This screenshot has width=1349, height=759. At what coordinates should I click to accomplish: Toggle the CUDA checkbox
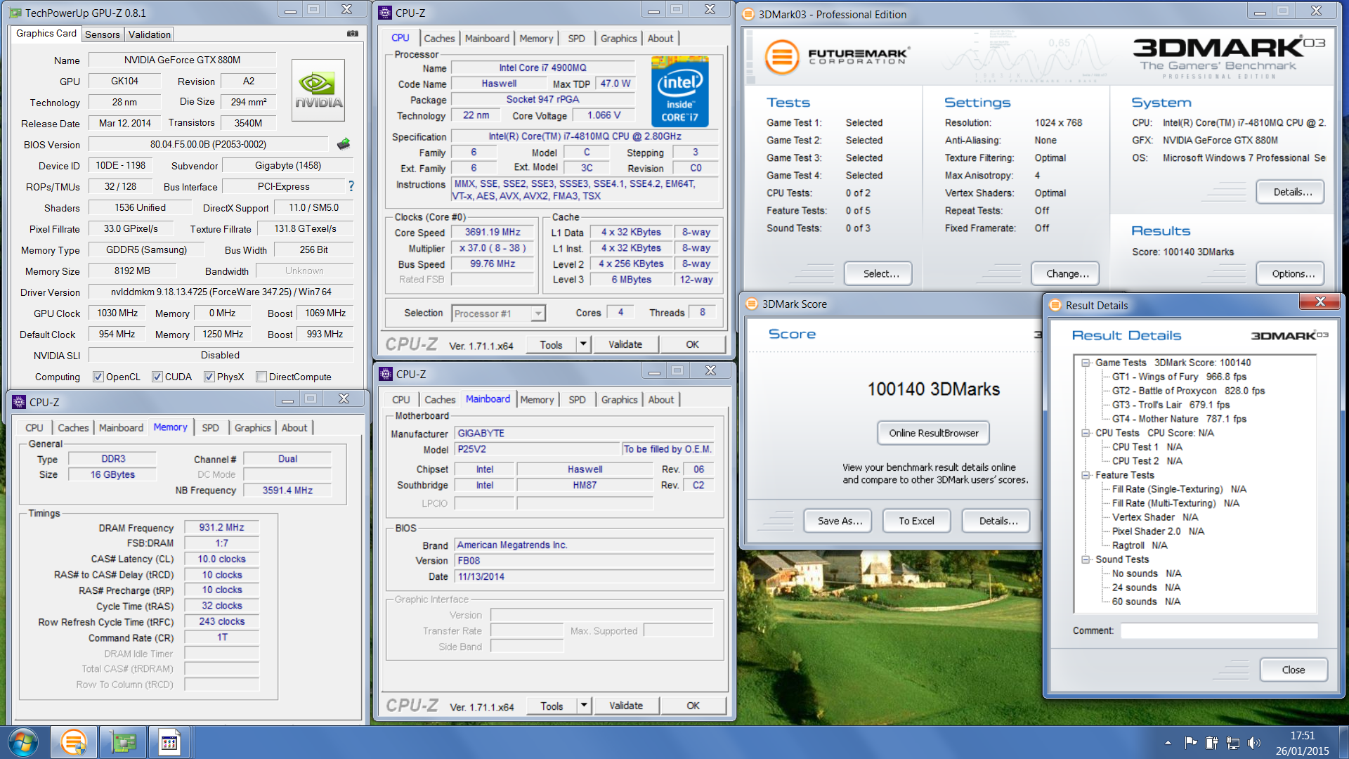(157, 377)
